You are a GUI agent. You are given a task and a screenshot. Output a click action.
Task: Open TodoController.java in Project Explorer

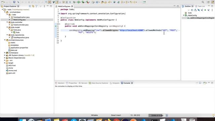21,25
